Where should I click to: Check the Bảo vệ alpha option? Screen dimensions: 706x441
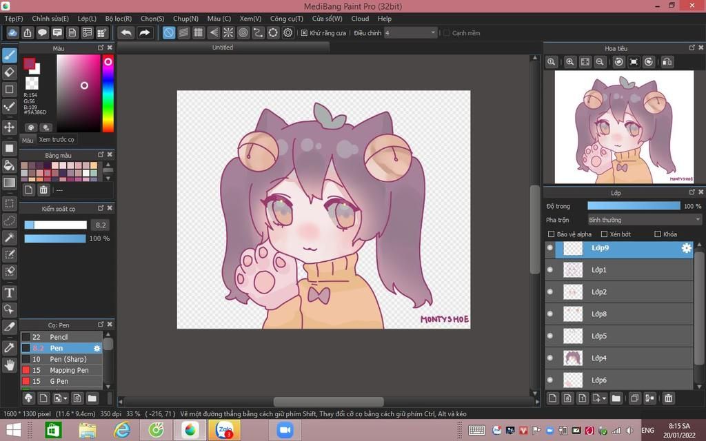coord(551,234)
